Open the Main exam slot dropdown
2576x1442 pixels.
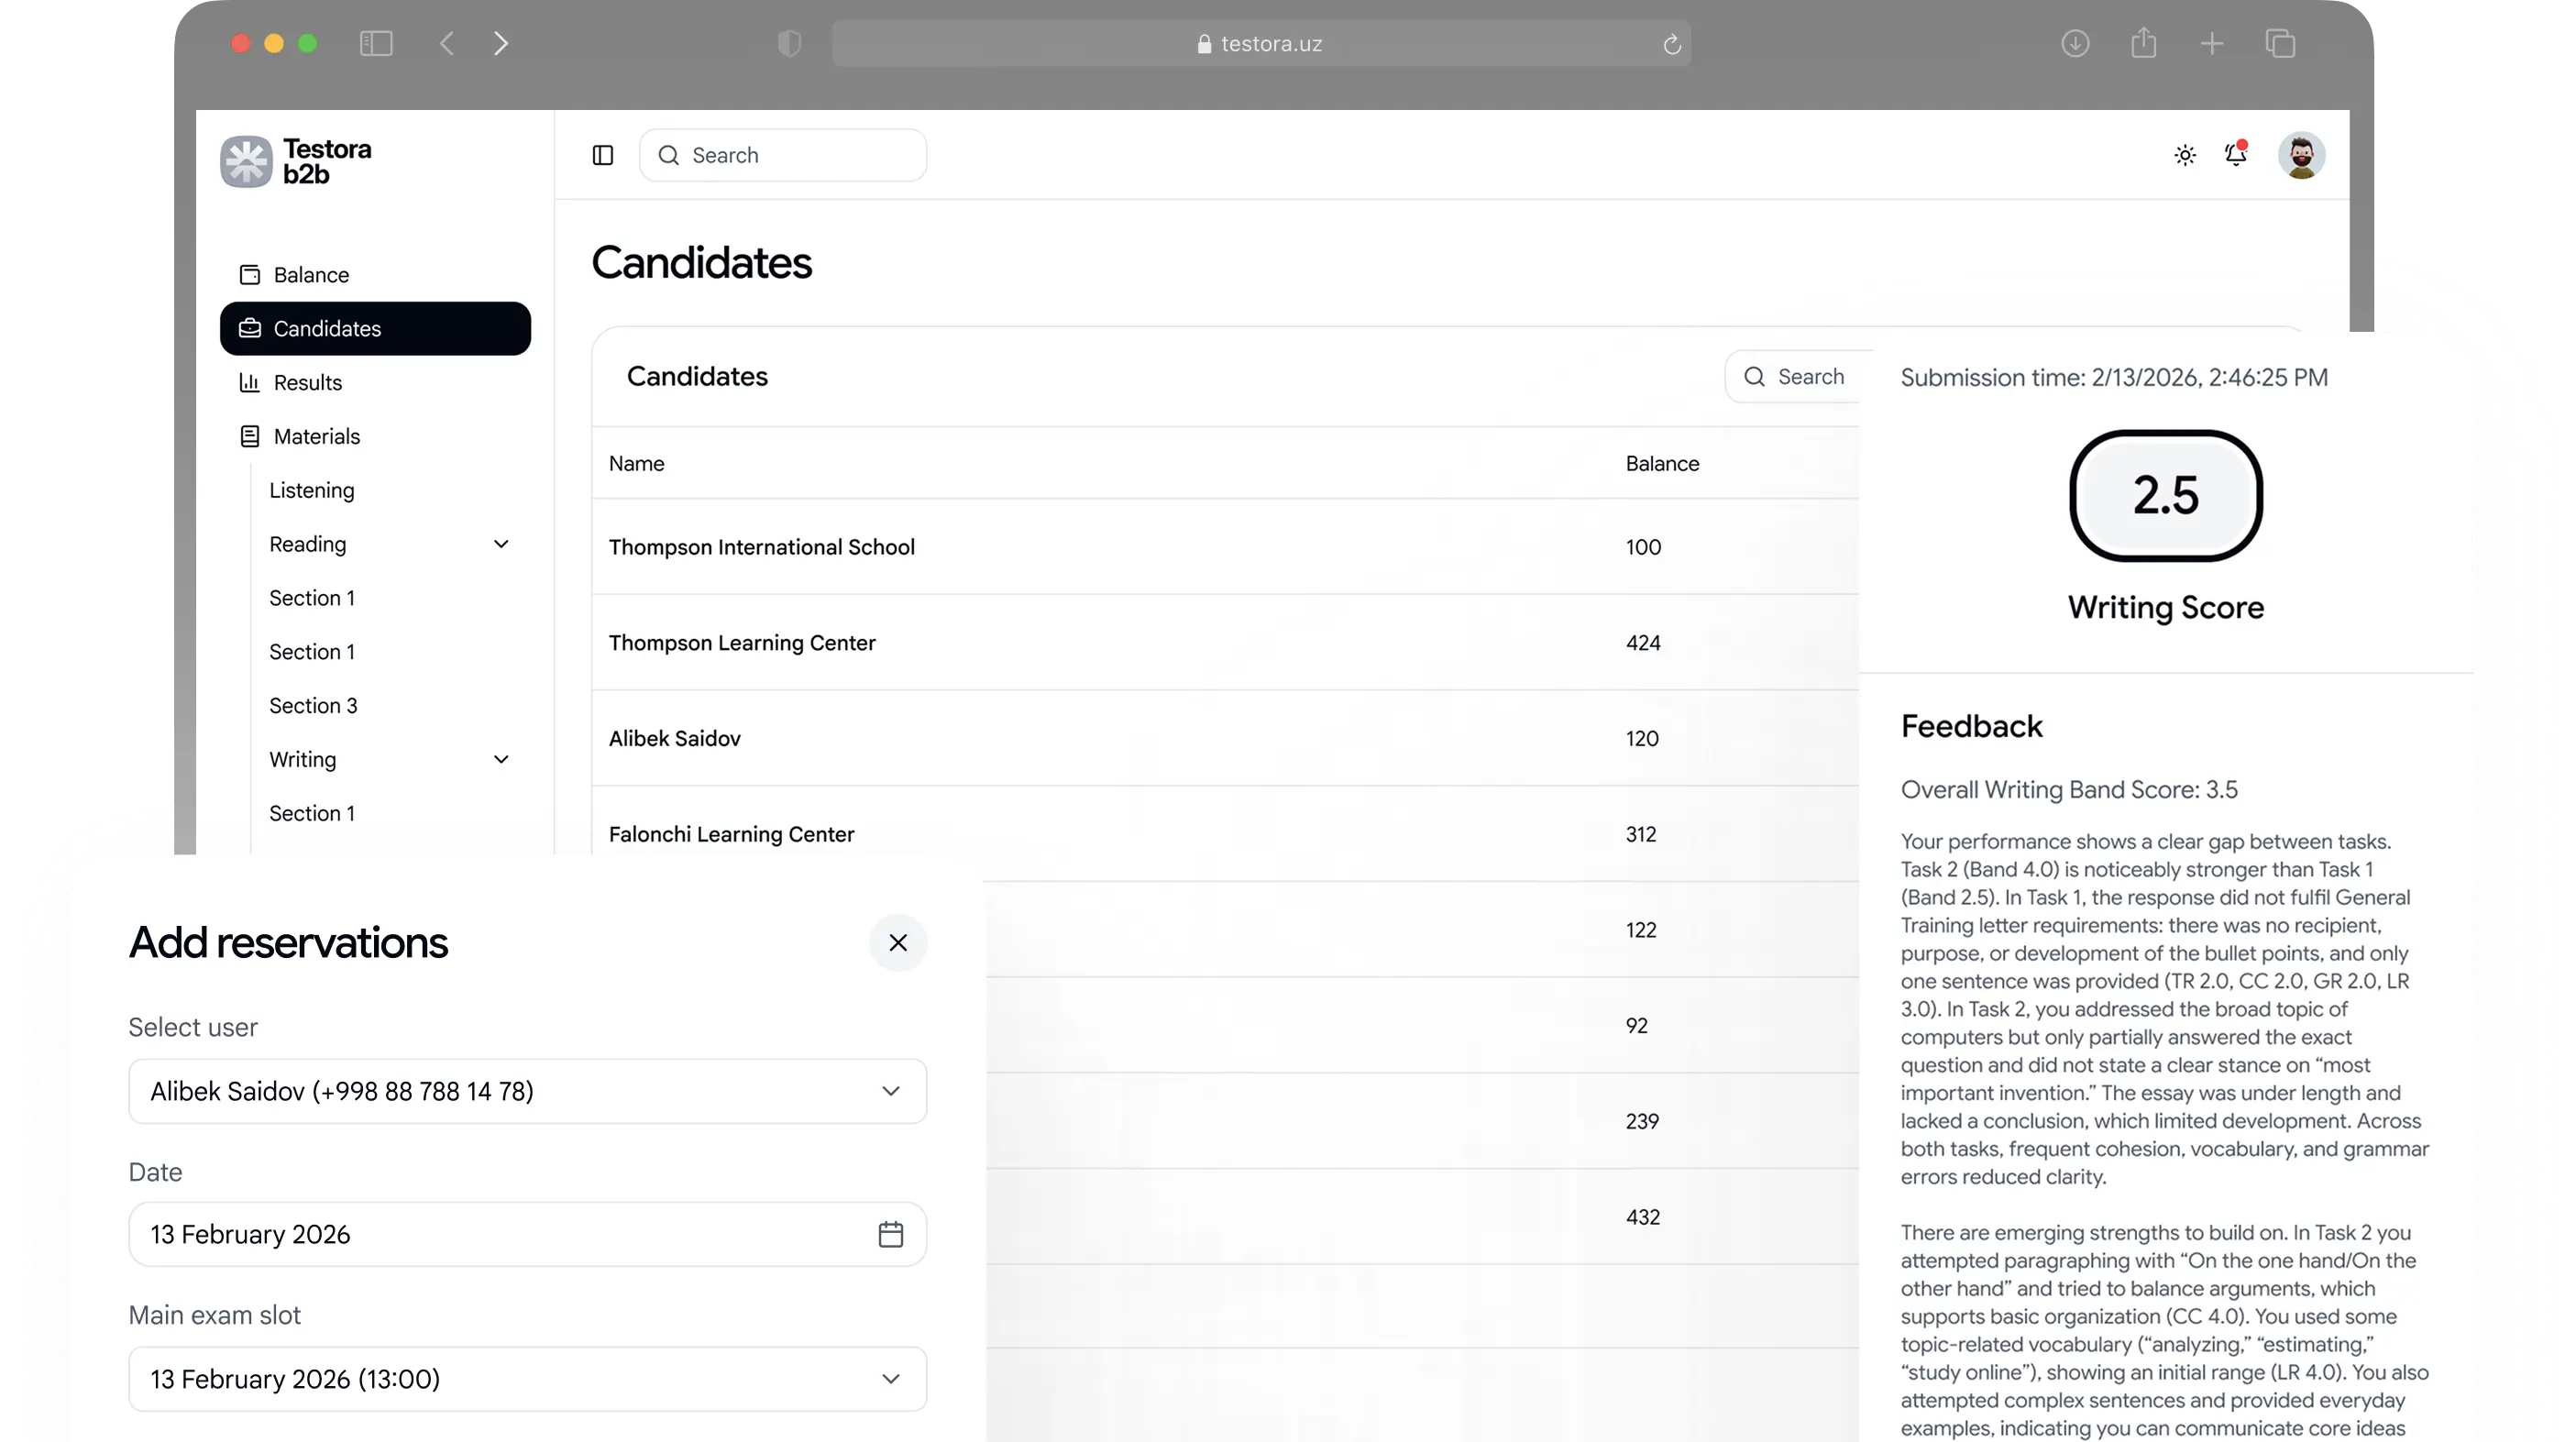pyautogui.click(x=527, y=1379)
